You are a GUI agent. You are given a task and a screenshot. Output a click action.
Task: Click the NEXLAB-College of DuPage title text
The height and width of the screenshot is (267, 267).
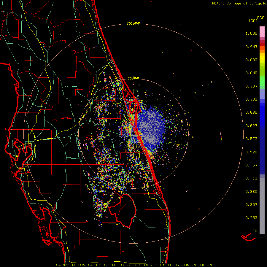coord(237,3)
